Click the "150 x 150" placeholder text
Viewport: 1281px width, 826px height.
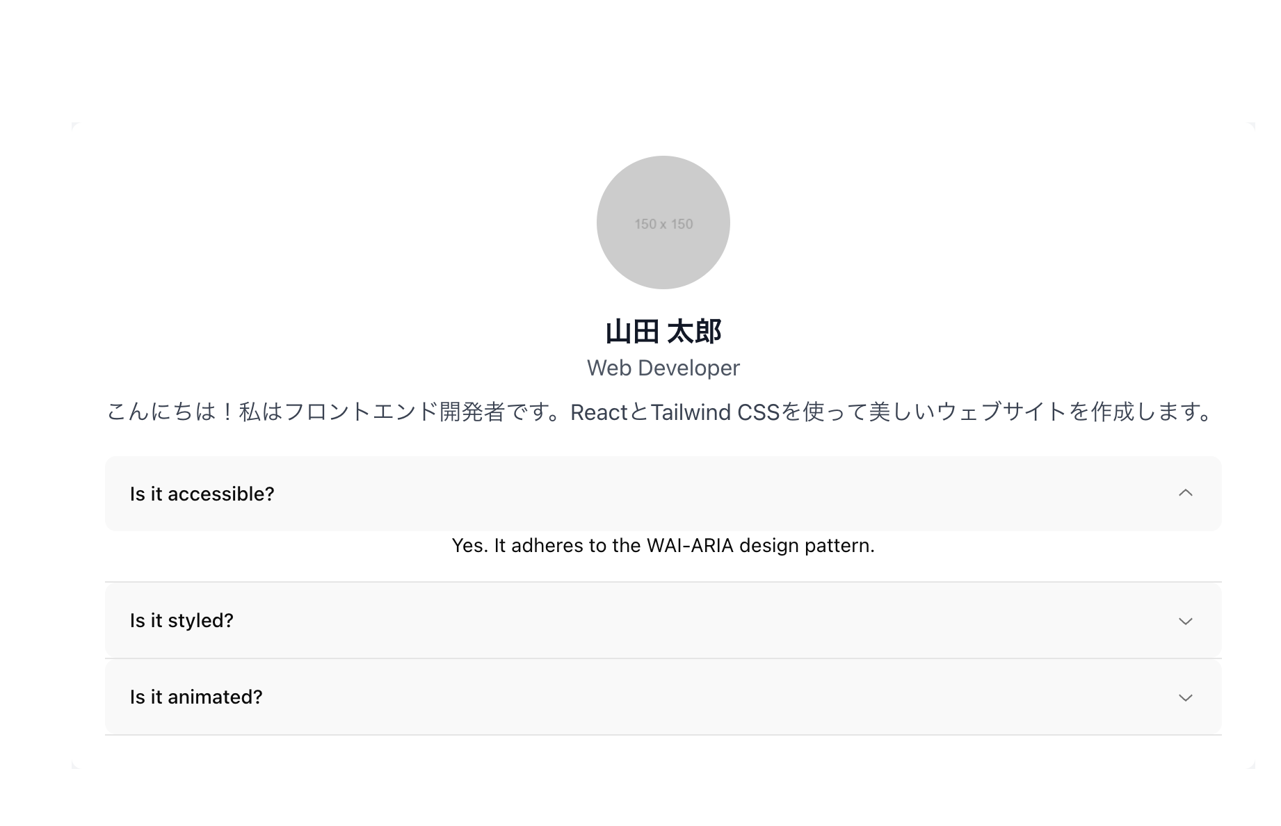[x=663, y=224]
